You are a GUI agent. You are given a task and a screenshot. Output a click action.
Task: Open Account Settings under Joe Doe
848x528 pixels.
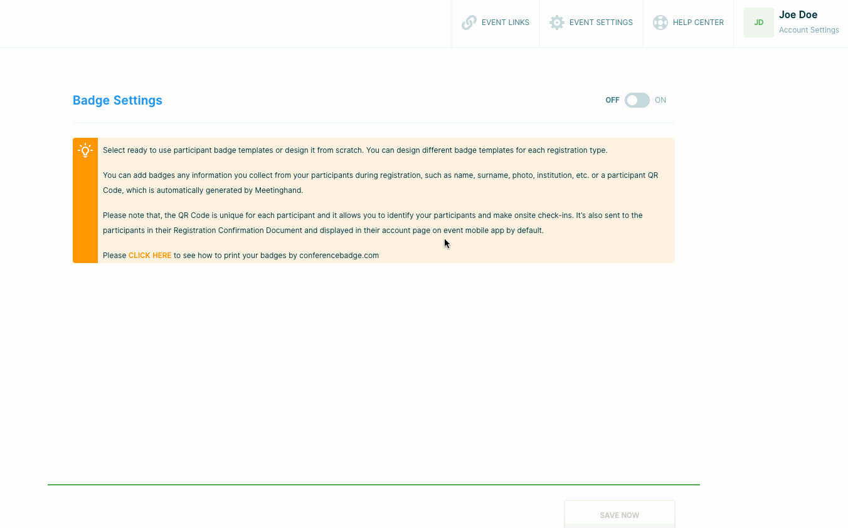point(808,30)
